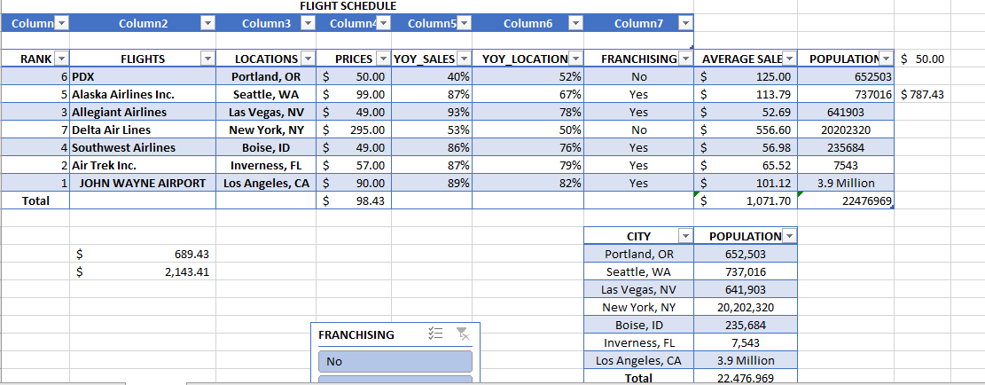Image resolution: width=985 pixels, height=385 pixels.
Task: Open the FRANCHISING column filter dropdown
Action: click(x=685, y=59)
